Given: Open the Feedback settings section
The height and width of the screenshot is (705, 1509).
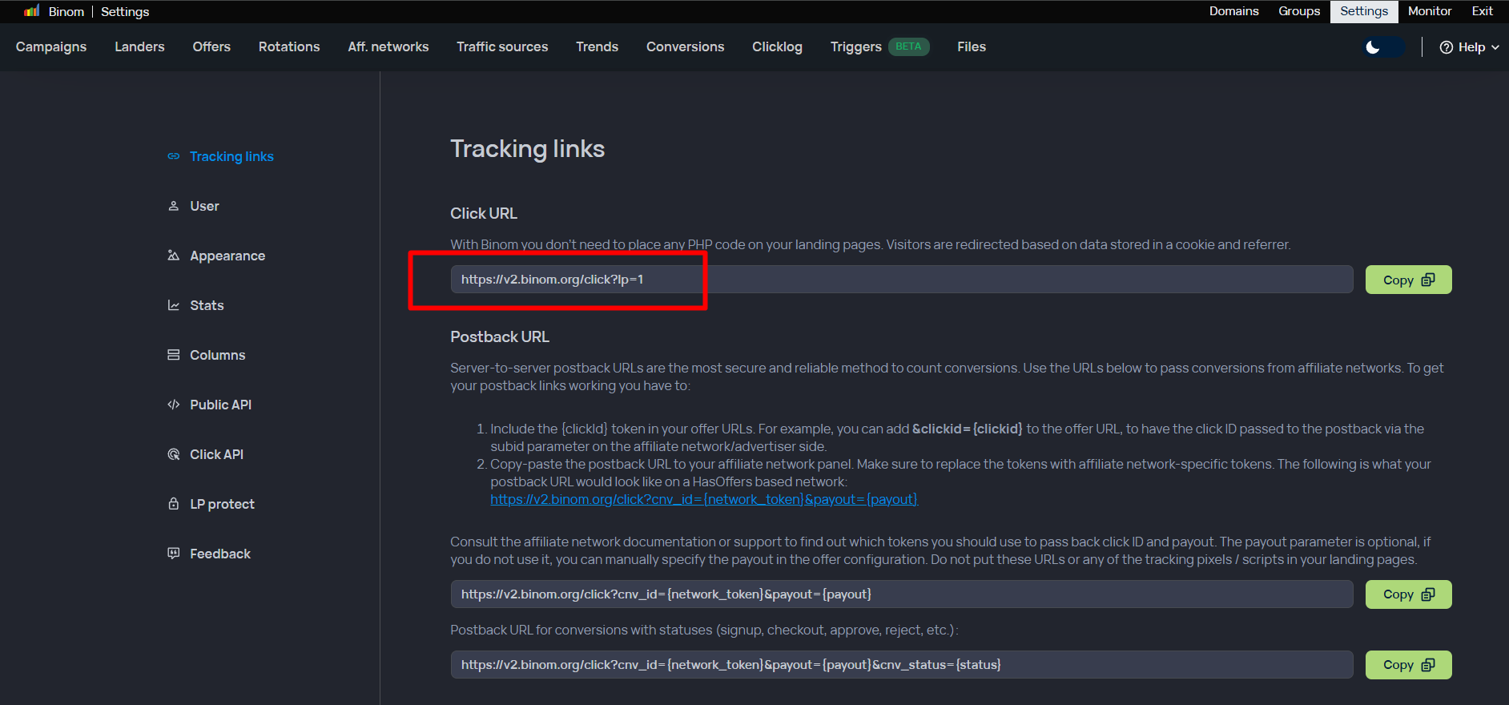Looking at the screenshot, I should click(220, 554).
